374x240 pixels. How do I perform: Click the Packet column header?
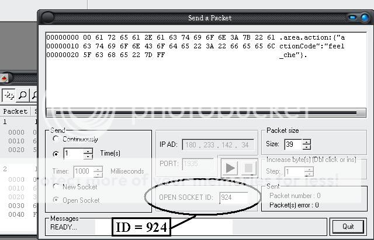pos(15,111)
